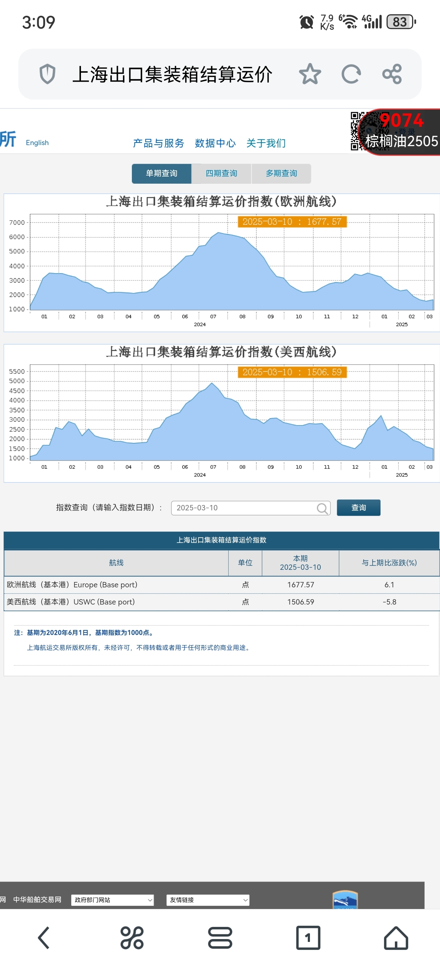Share the page using share icon

392,74
